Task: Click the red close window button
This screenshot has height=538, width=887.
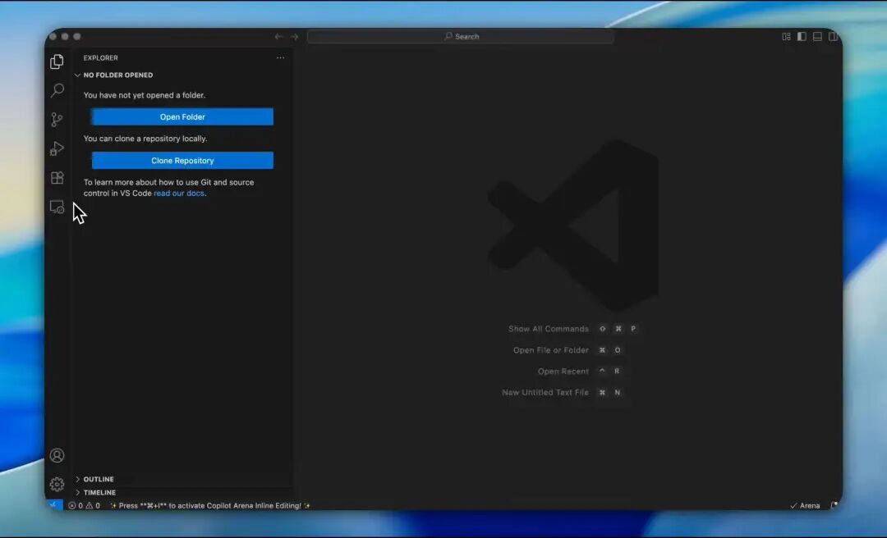Action: (x=53, y=36)
